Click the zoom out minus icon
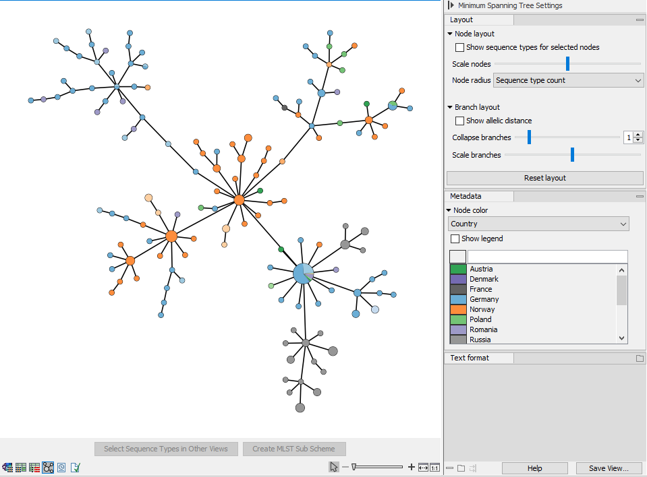 [x=345, y=467]
